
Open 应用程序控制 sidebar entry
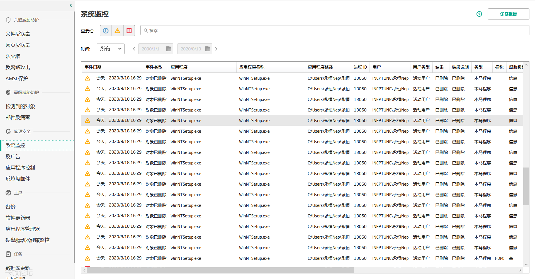pyautogui.click(x=20, y=168)
